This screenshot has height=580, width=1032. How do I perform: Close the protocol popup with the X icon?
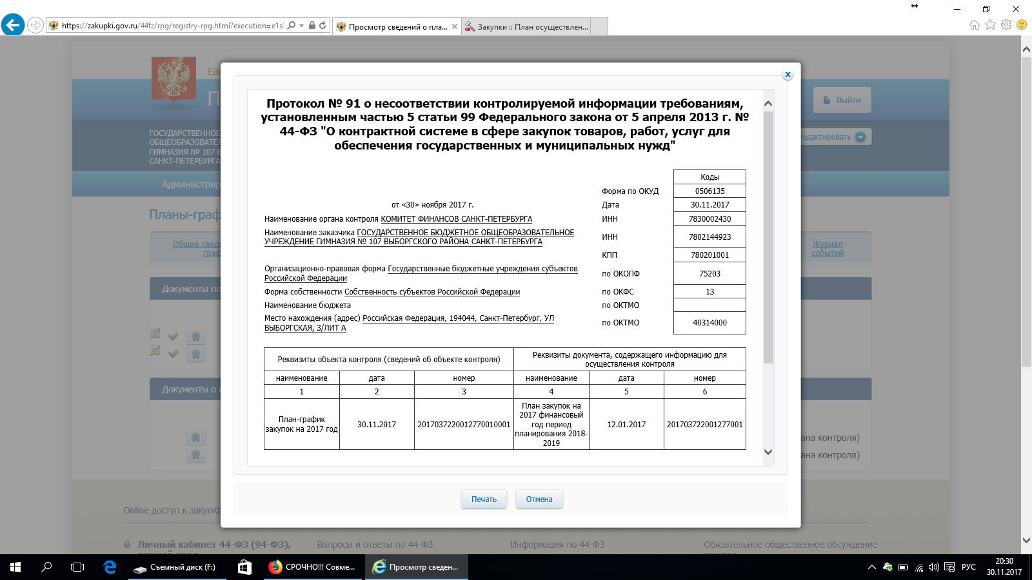(x=788, y=75)
